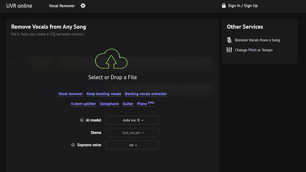The image size is (306, 172).
Task: Select the Guitar preset link
Action: click(128, 104)
